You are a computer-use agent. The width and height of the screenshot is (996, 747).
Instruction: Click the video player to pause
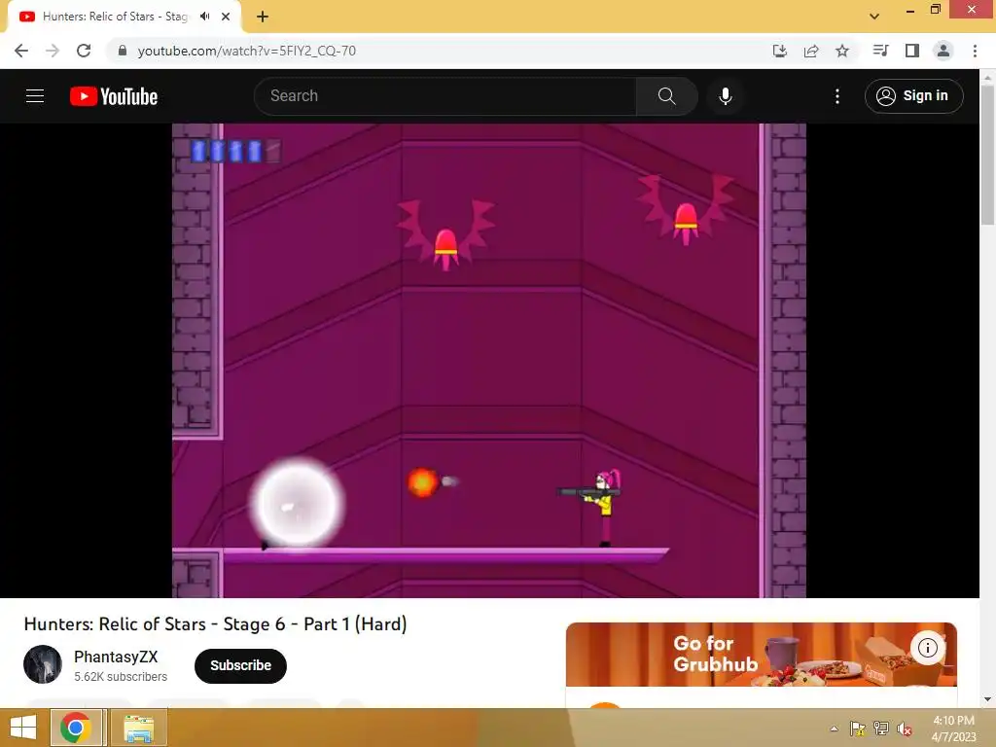[489, 360]
